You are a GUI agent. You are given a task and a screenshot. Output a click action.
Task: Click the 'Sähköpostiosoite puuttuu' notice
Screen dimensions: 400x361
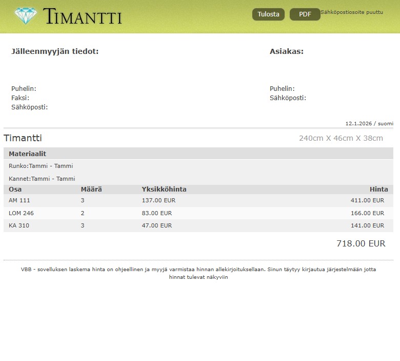pyautogui.click(x=352, y=12)
